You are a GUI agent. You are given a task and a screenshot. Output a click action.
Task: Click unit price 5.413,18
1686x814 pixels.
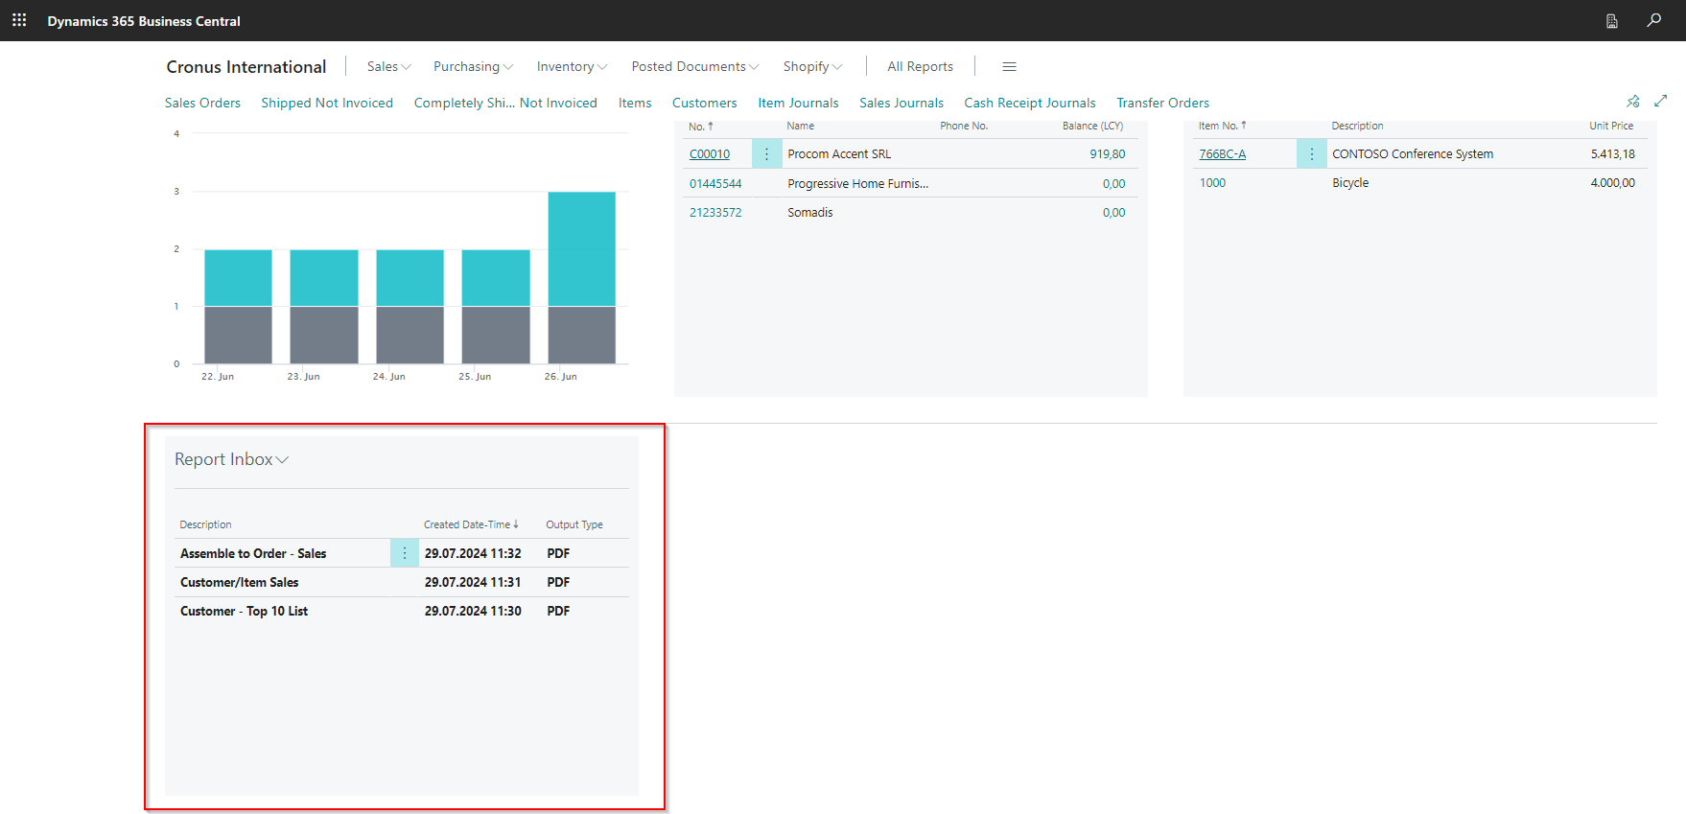[1613, 154]
